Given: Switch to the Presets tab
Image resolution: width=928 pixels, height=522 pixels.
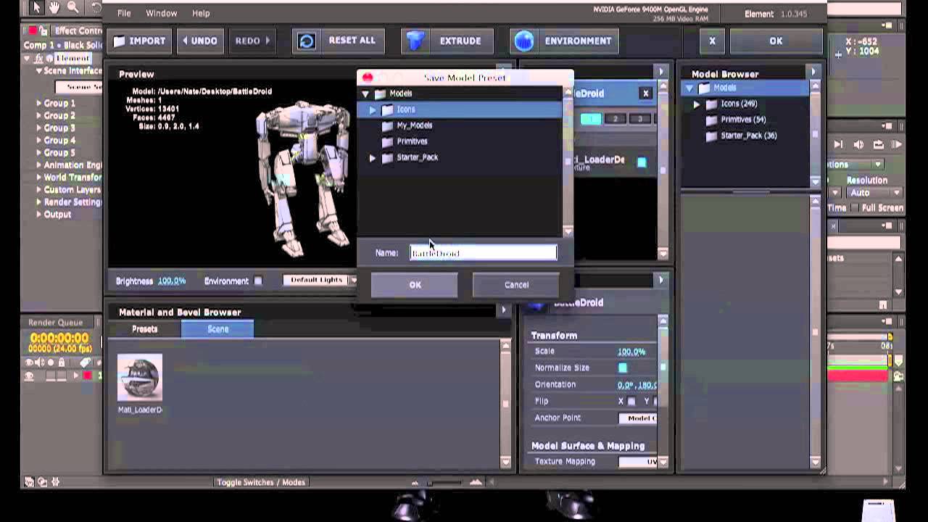Looking at the screenshot, I should [x=144, y=329].
